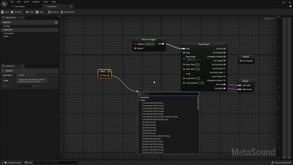Collapse the OUTPUTS section
Viewport: 293px width, 165px height.
pos(2,30)
